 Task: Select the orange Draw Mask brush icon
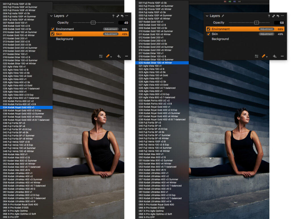(108, 55)
